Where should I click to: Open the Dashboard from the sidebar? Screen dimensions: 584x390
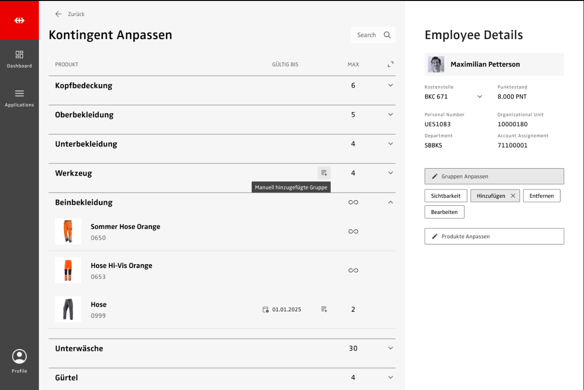tap(19, 59)
